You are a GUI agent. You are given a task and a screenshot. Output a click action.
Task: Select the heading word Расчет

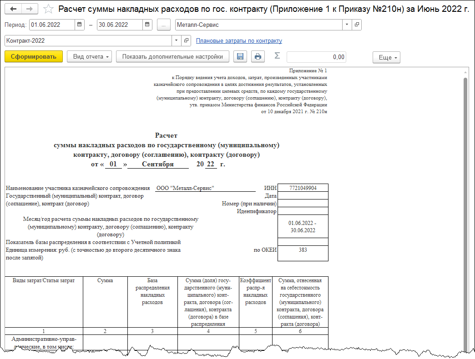point(166,135)
